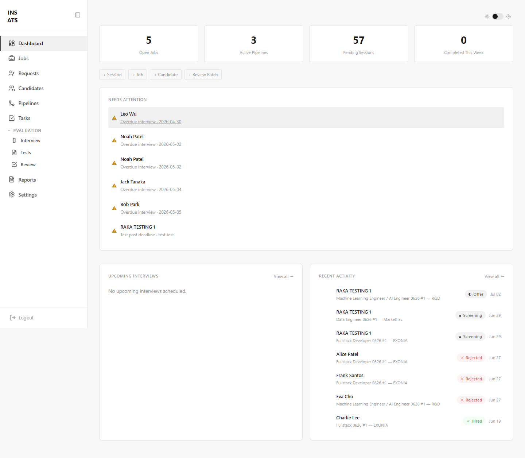Open View all for Recent Activity

click(x=494, y=276)
